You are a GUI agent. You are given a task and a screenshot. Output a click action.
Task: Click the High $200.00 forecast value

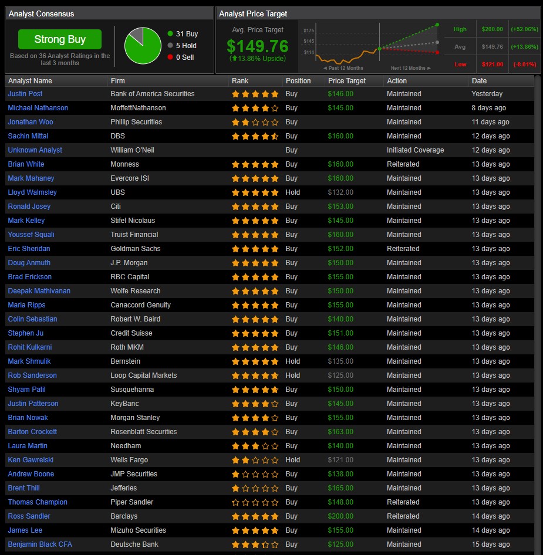click(493, 29)
